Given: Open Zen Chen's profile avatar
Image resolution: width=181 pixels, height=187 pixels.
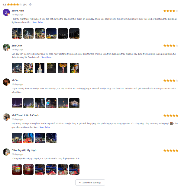Looking at the screenshot, I should [6, 47].
